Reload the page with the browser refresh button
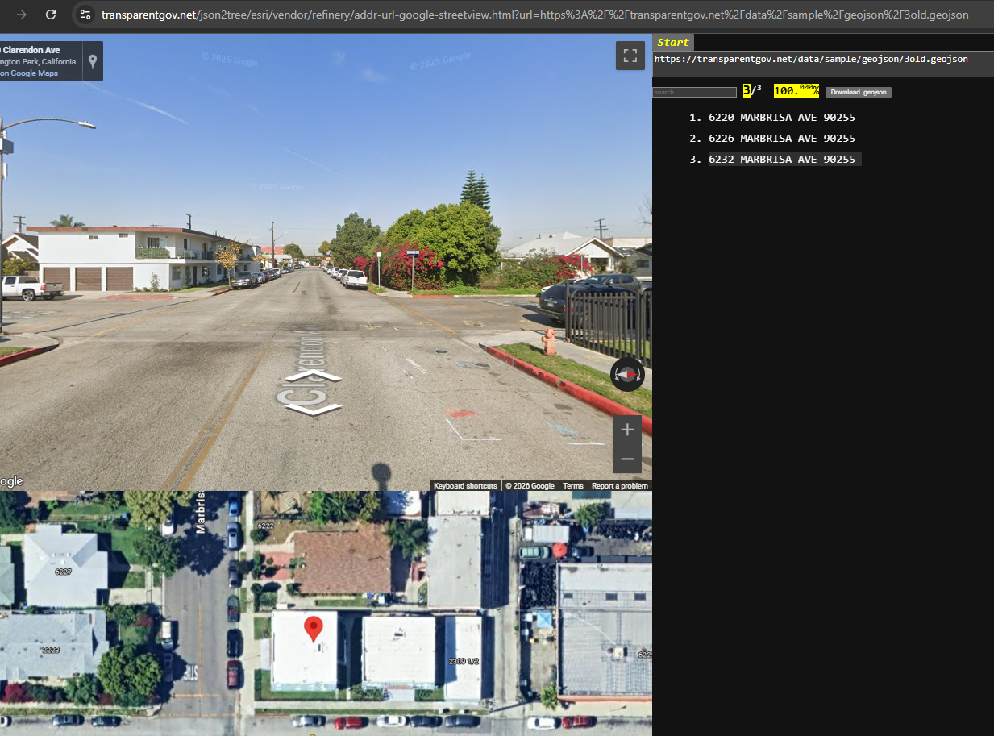This screenshot has height=736, width=994. [x=51, y=15]
